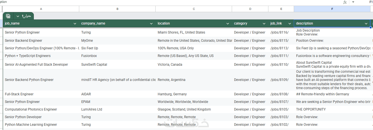Select the /jobs/8111/ link cell
This screenshot has width=373, height=130.
tap(281, 56)
